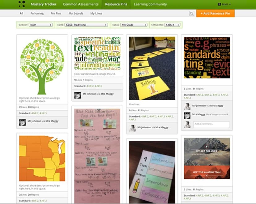Open the Subject Math dropdown

coord(41,25)
